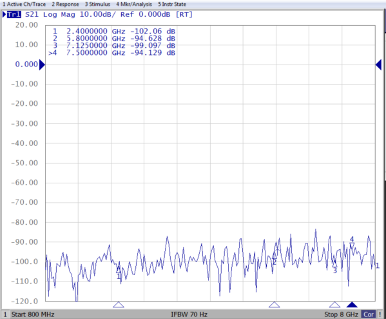The image size is (386, 319).
Task: Click the IFBW 70 Hz setting
Action: tap(189, 314)
